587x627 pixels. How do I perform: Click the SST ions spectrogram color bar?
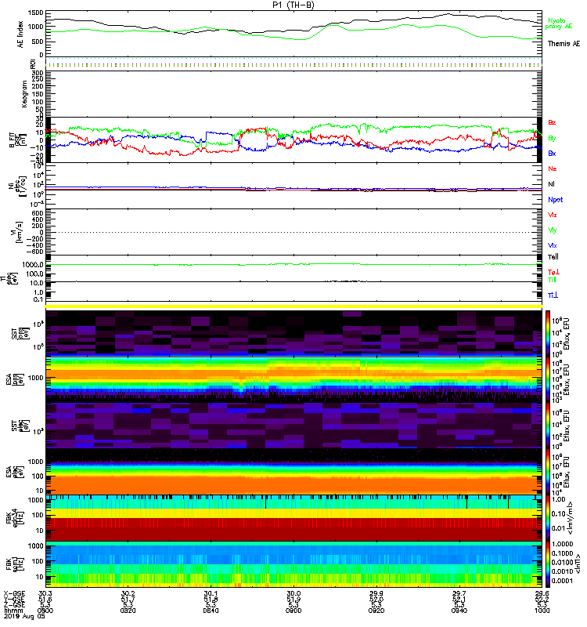tap(548, 334)
